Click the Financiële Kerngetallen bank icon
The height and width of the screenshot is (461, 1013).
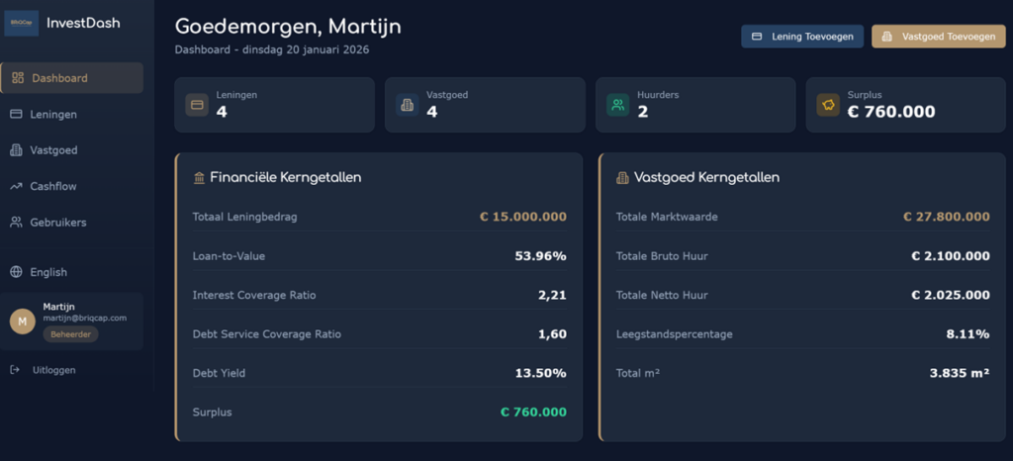(200, 178)
